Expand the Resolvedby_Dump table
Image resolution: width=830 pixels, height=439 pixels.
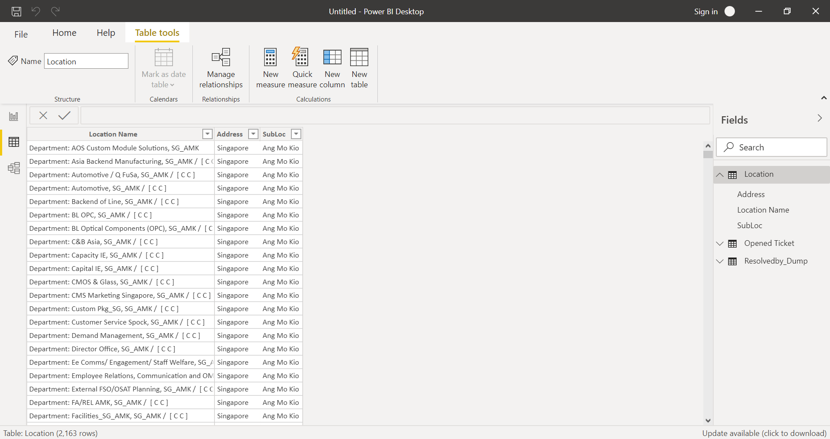[720, 261]
